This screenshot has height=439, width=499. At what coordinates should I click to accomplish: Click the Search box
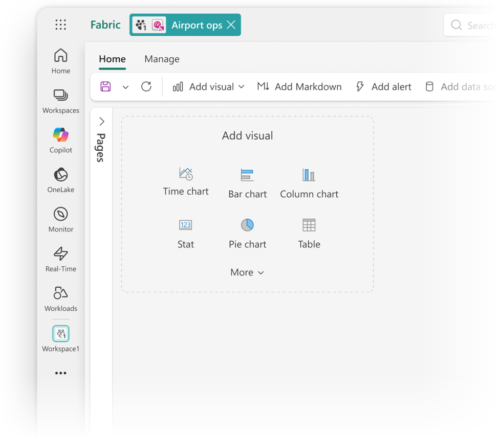[471, 25]
